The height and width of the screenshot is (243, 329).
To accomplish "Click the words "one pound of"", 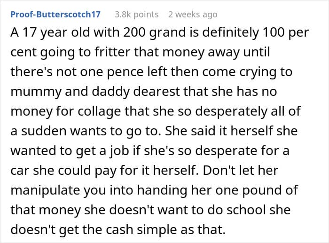I will pyautogui.click(x=257, y=190).
